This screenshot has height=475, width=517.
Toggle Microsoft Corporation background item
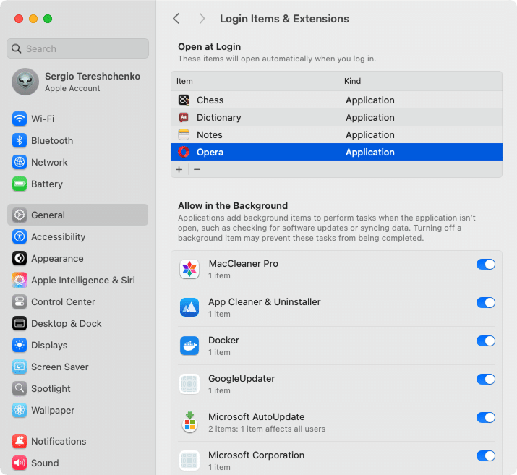pos(486,456)
